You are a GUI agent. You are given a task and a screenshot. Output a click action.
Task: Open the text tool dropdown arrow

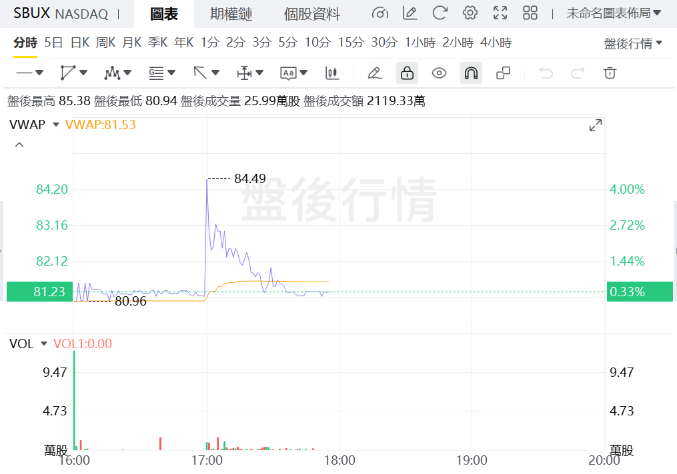coord(303,73)
